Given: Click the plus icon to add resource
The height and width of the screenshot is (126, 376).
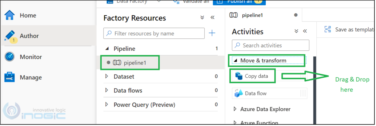Looking at the screenshot, I should [x=212, y=33].
